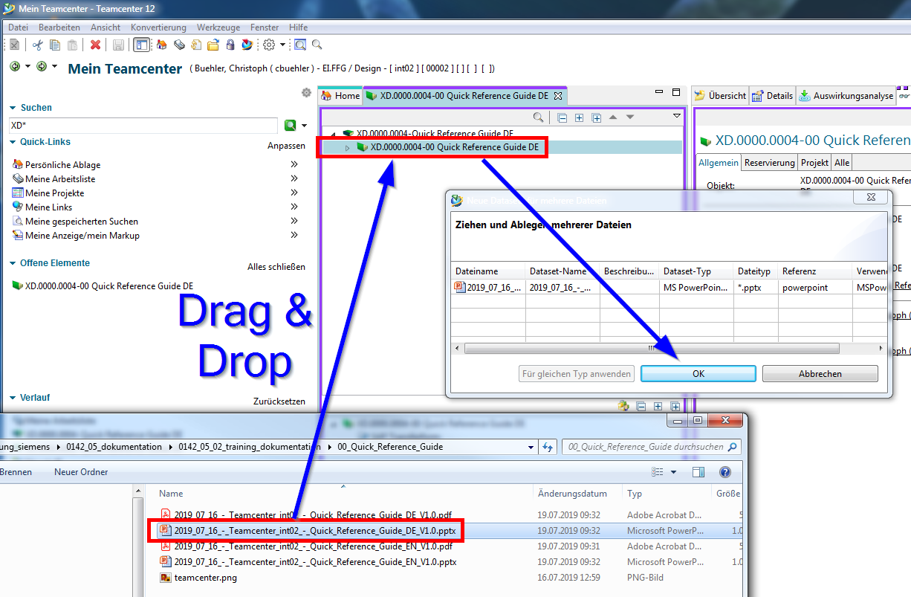Click the red Delete X toolbar icon

point(95,45)
